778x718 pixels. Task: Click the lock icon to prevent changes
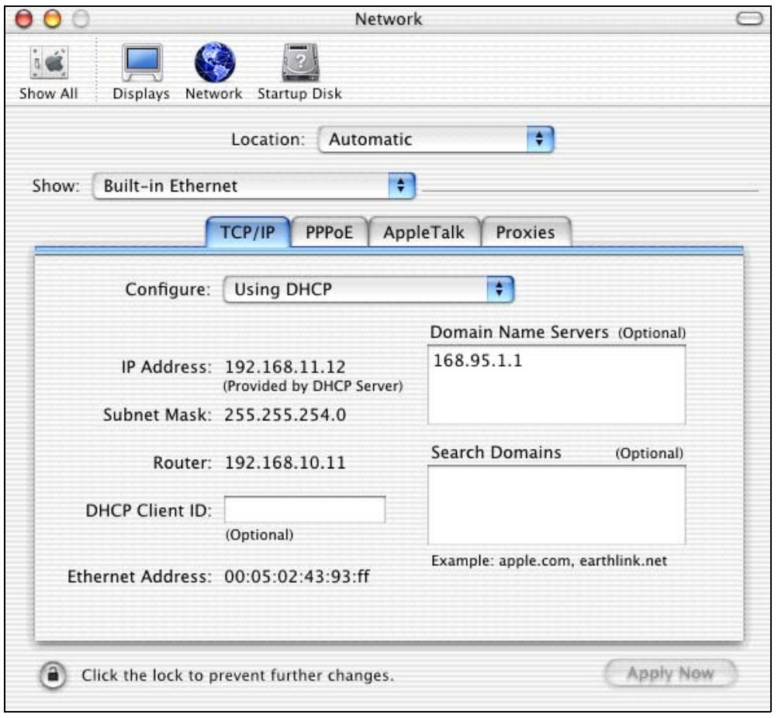53,675
